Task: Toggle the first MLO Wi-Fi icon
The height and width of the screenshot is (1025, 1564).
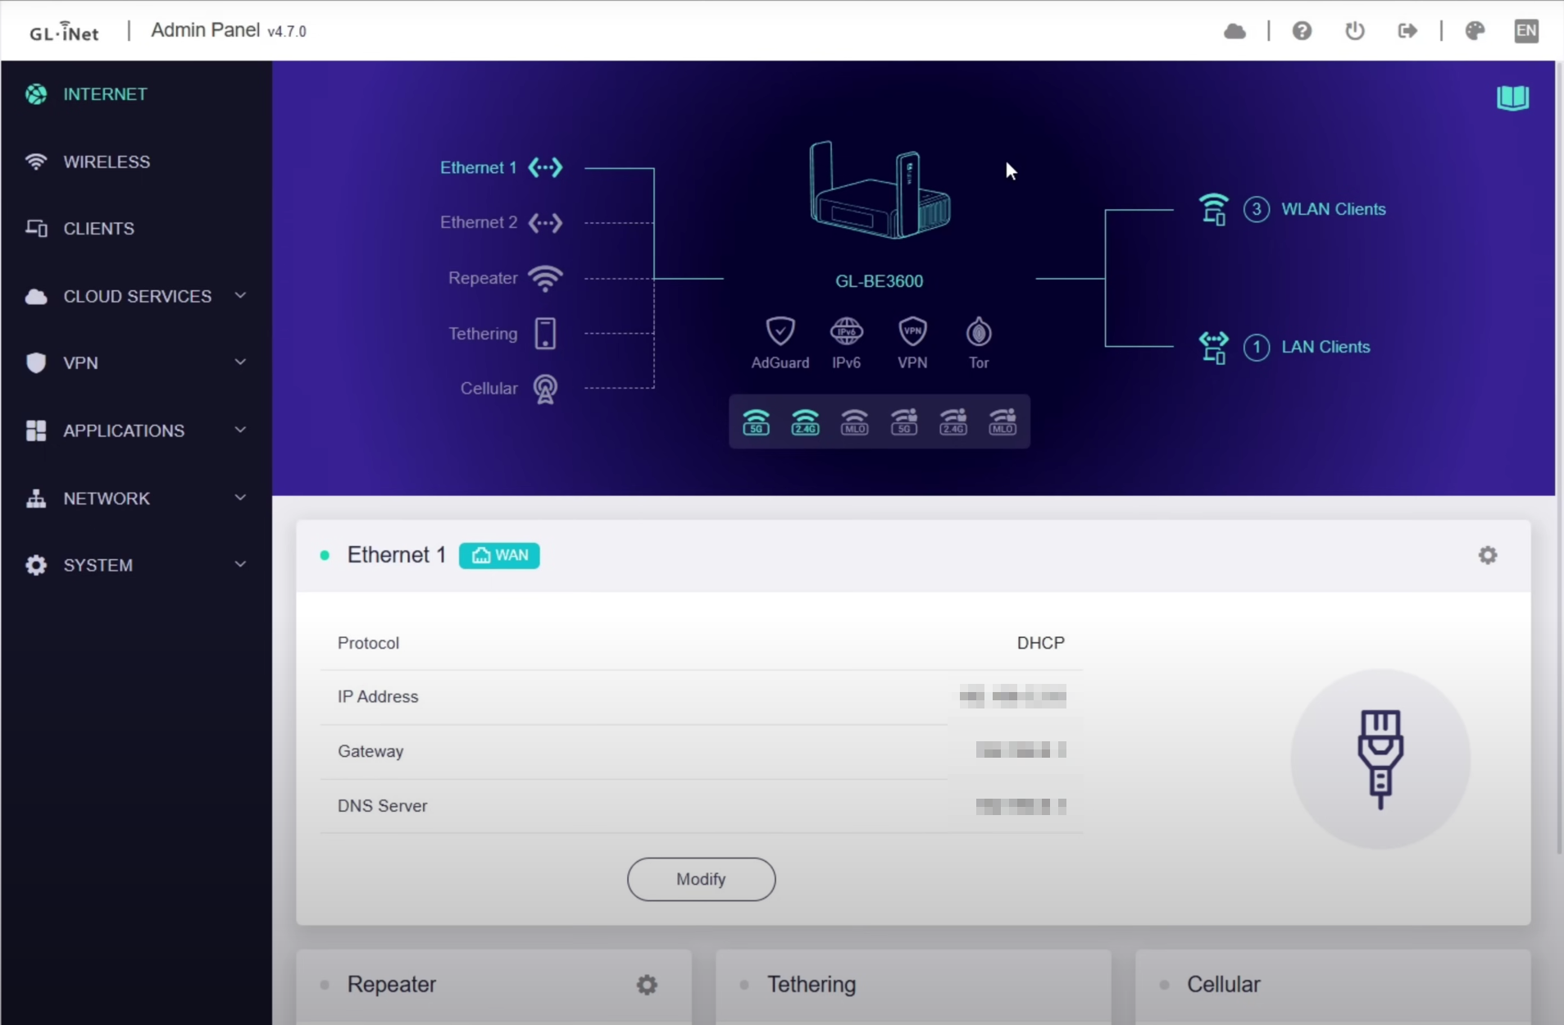Action: 854,422
